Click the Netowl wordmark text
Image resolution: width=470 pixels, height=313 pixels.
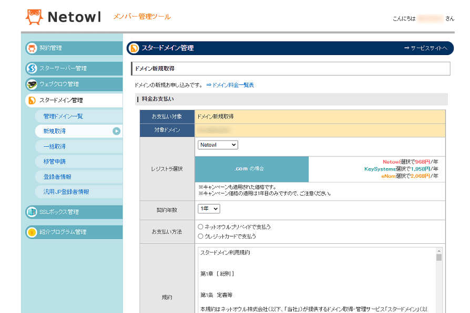74,17
